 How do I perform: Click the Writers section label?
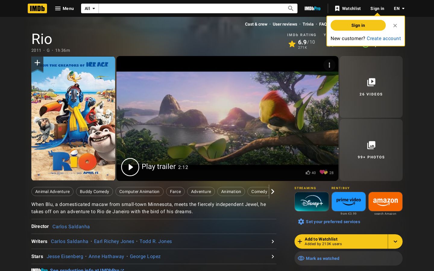(39, 241)
